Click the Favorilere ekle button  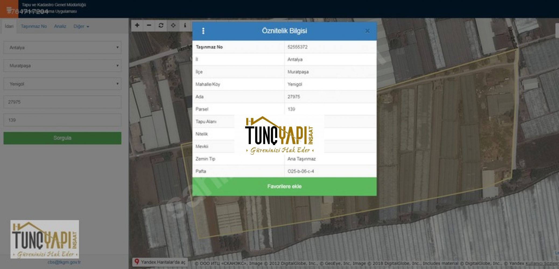click(x=284, y=186)
